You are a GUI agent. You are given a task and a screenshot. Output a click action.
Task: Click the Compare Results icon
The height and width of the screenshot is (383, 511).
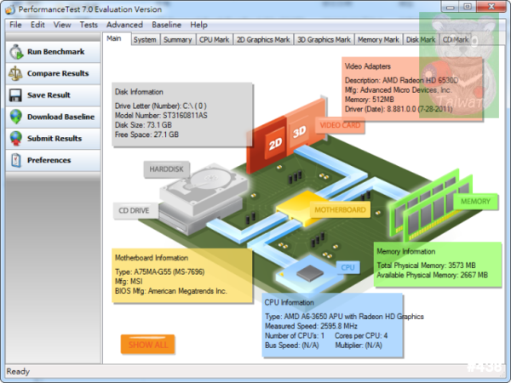[15, 73]
